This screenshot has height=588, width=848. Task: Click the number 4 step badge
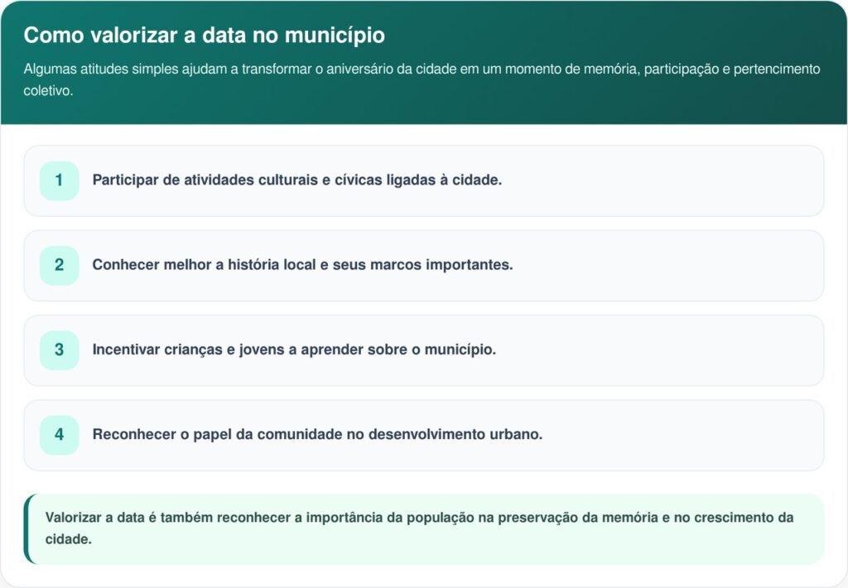click(60, 435)
